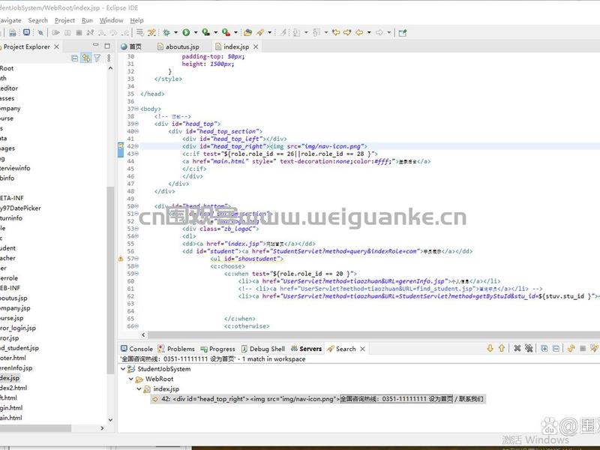This screenshot has width=600, height=450.
Task: Click Collapse All in Project Explorer
Action: pos(74,58)
